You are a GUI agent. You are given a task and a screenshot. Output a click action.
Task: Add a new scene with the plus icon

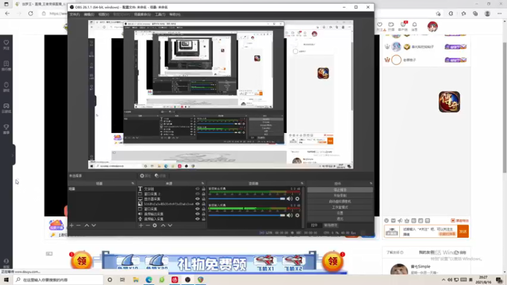[72, 225]
